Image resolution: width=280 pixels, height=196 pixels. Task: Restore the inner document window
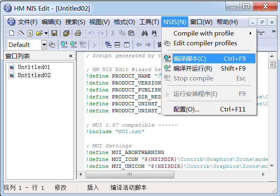[262, 22]
